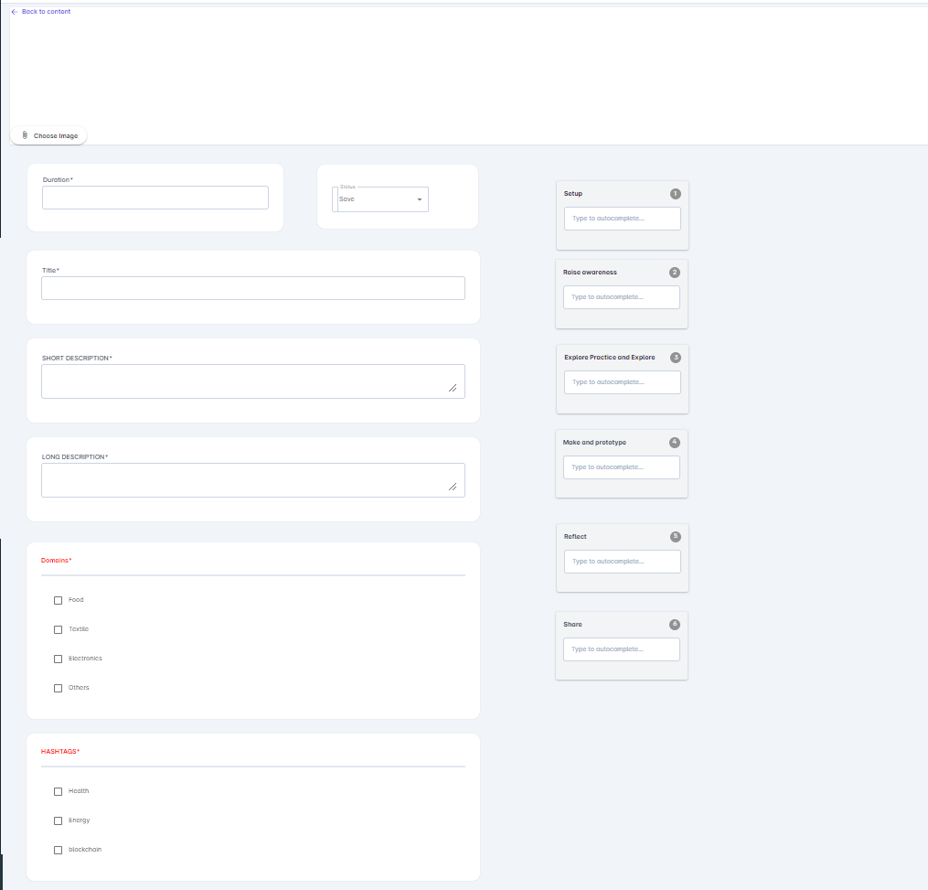Image resolution: width=928 pixels, height=890 pixels.
Task: Click the Explore Practice autocomplete input
Action: tap(622, 382)
